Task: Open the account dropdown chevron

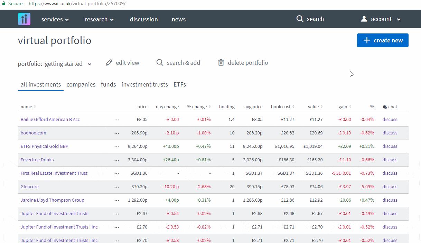Action: tap(399, 19)
